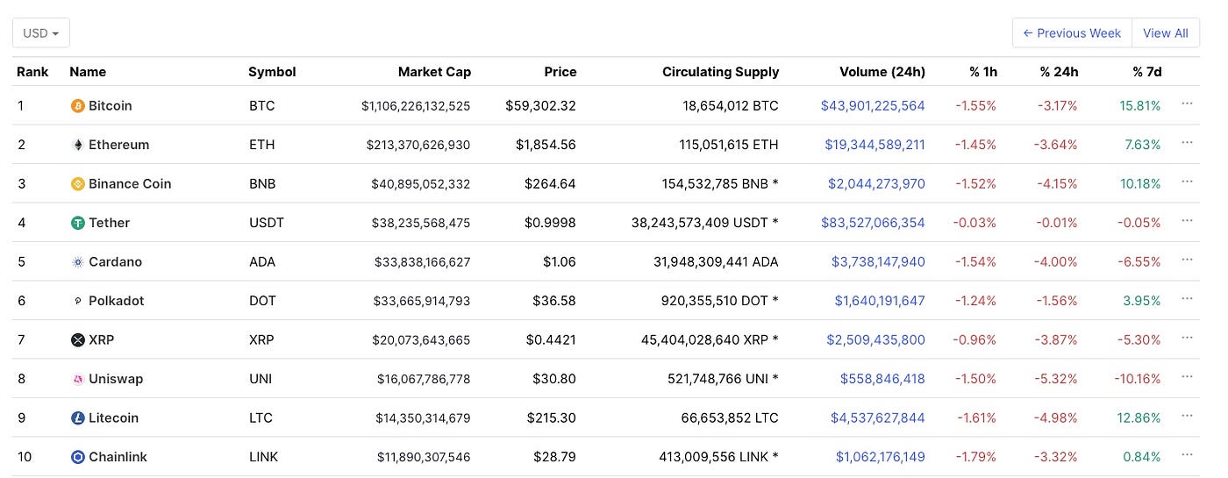The height and width of the screenshot is (478, 1228).
Task: Click the Cardano coin logo icon
Action: coord(78,262)
